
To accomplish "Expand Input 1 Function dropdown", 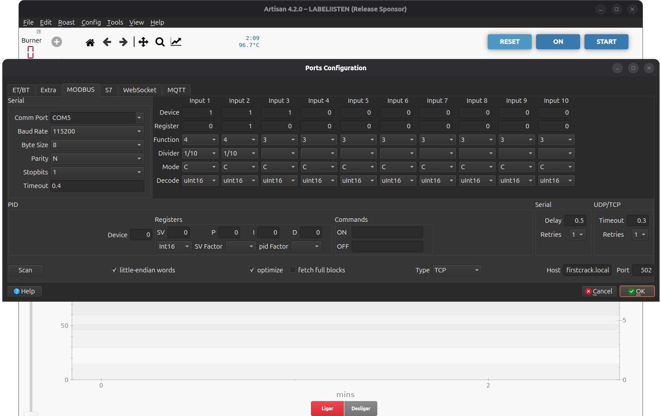I will (200, 140).
